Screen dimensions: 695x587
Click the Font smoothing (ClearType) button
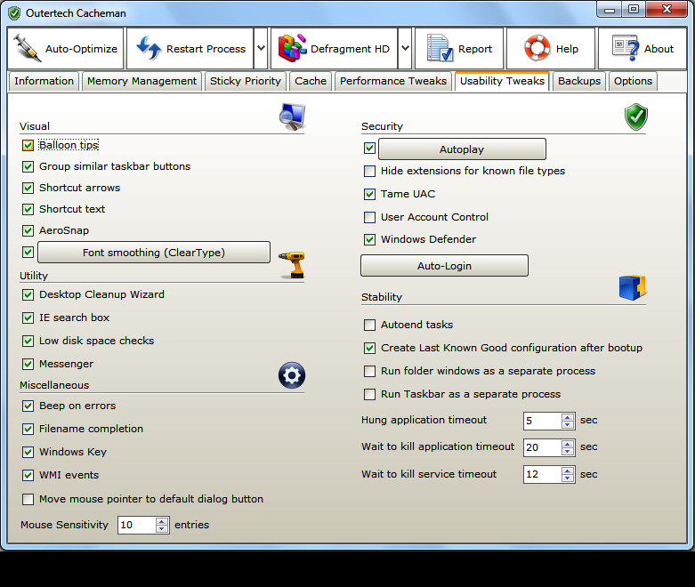click(154, 253)
